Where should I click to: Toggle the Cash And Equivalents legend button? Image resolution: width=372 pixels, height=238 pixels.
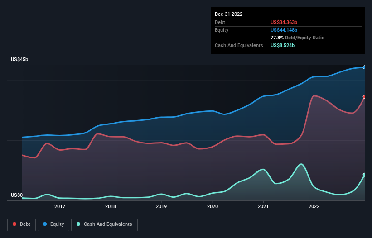pos(104,224)
